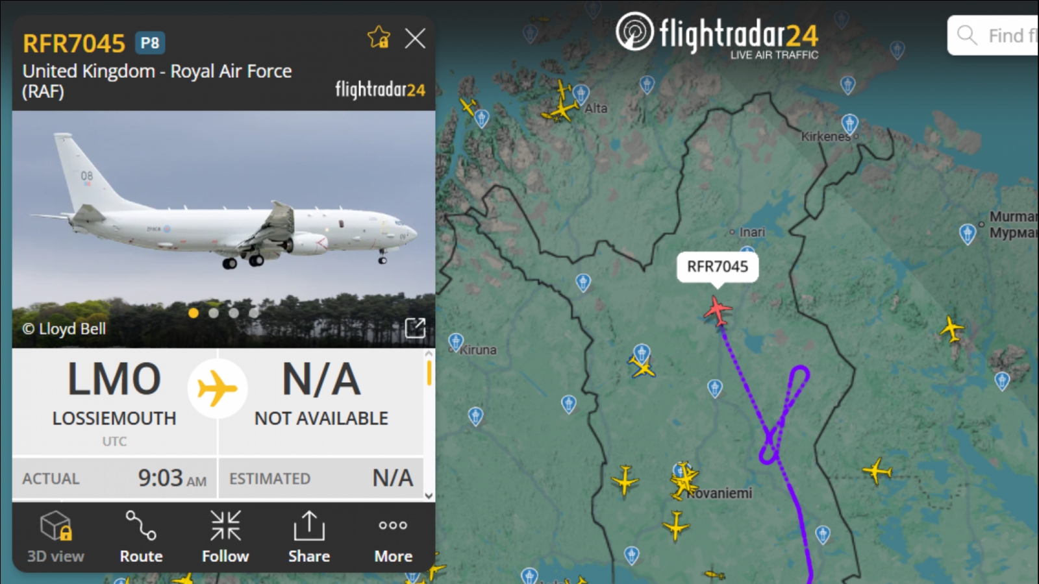Show the flight Route
Image resolution: width=1039 pixels, height=584 pixels.
(x=141, y=537)
